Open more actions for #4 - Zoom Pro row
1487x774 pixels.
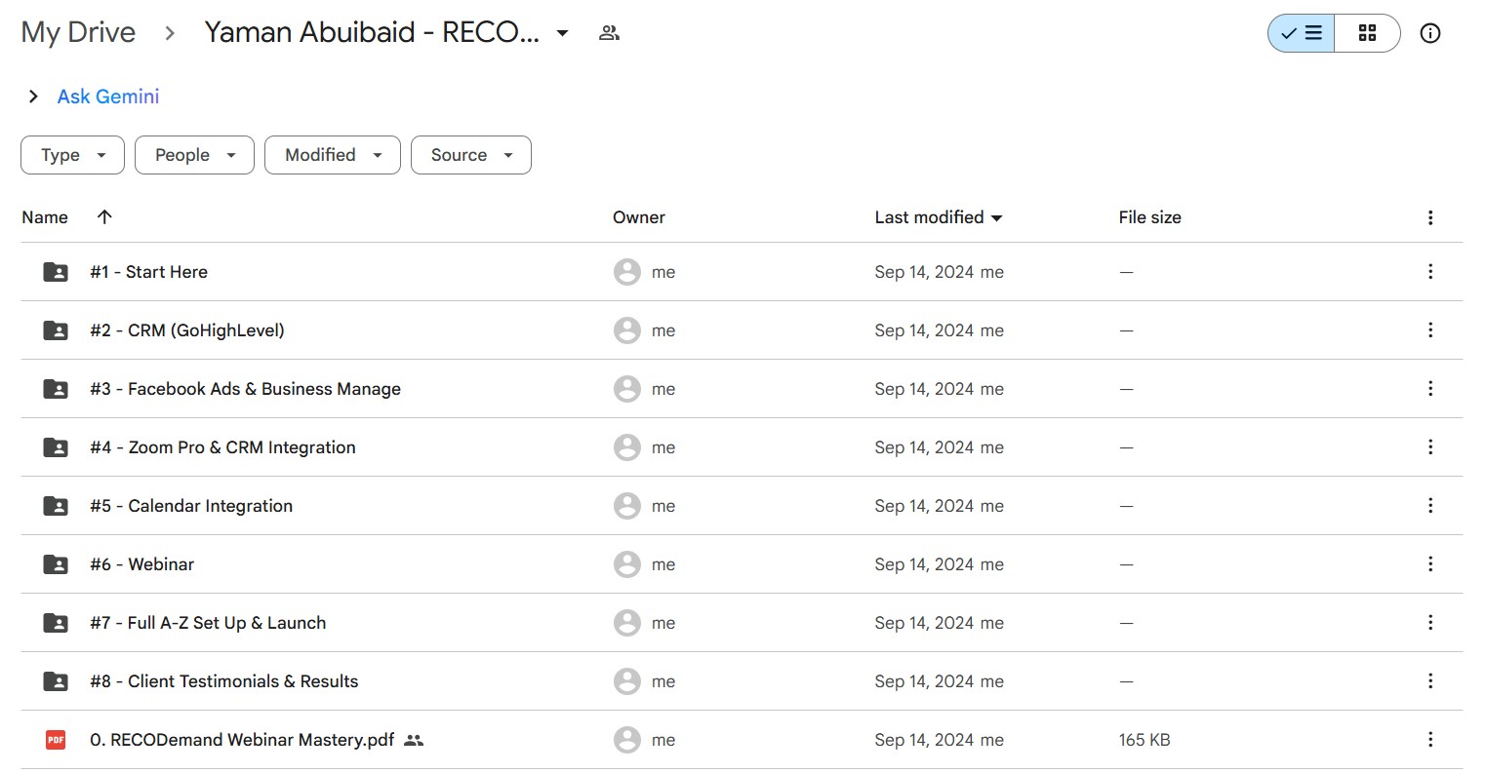point(1430,447)
